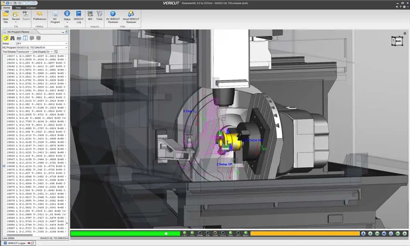The height and width of the screenshot is (246, 410).
Task: Click the fast reverse playback button
Action: click(384, 233)
